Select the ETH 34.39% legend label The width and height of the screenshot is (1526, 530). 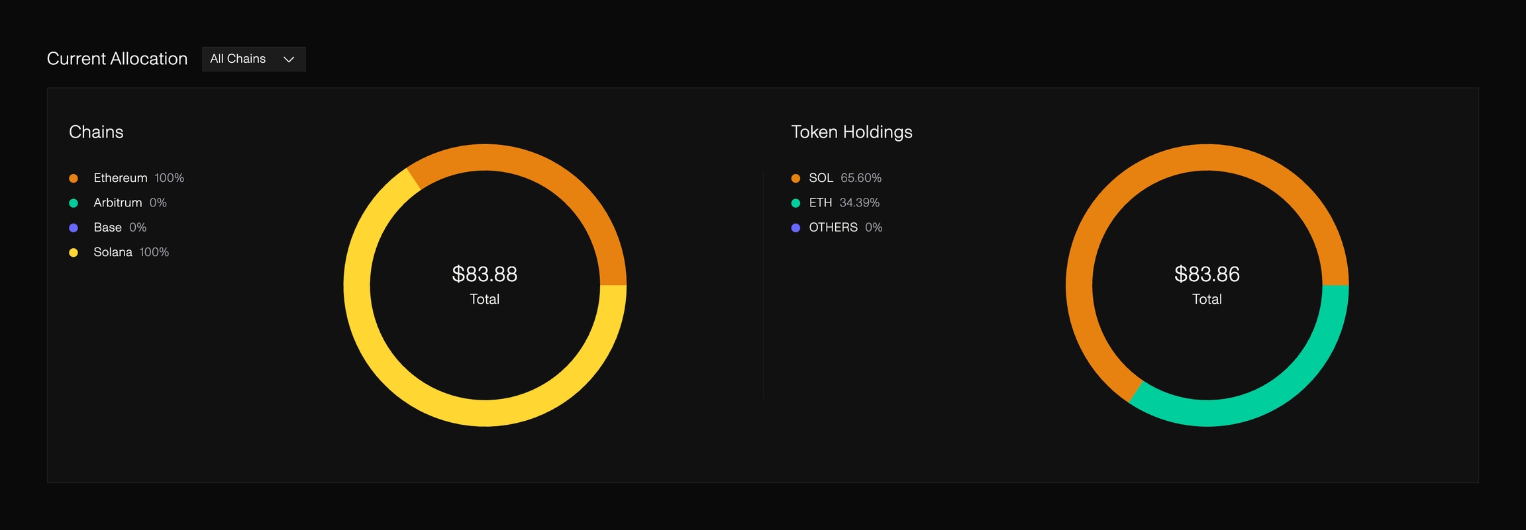pos(844,202)
